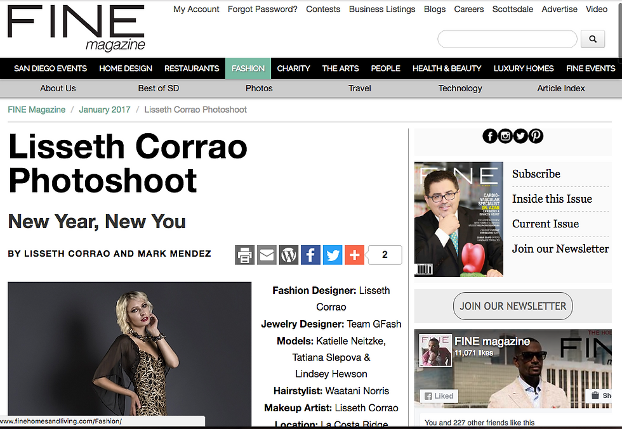Open Best of SD page
Viewport: 622px width, 429px height.
click(159, 88)
